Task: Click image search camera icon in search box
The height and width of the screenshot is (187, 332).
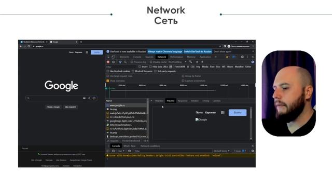Action: click(94, 98)
